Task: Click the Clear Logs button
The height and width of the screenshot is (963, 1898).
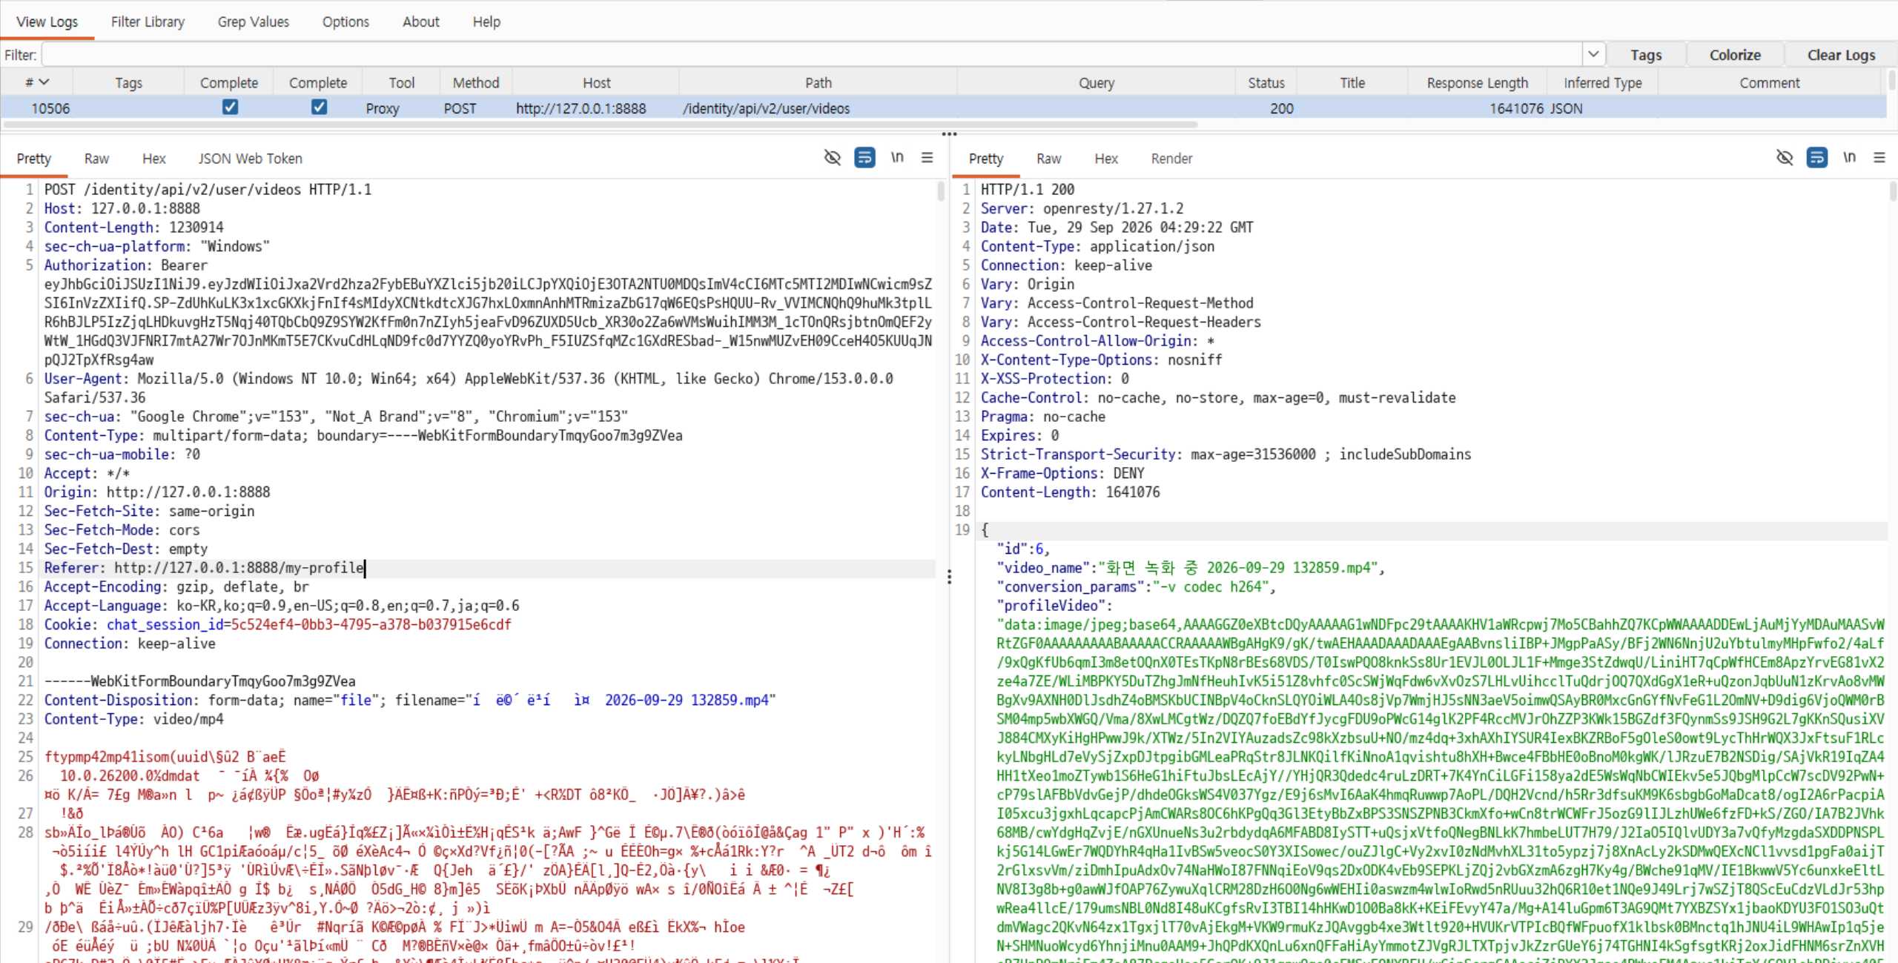Action: pyautogui.click(x=1841, y=55)
